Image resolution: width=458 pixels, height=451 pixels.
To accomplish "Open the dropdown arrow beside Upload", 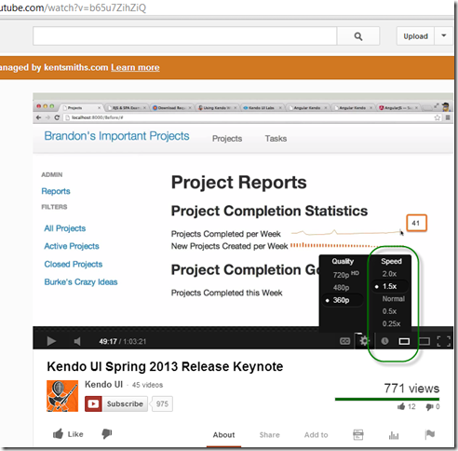I will pyautogui.click(x=444, y=35).
